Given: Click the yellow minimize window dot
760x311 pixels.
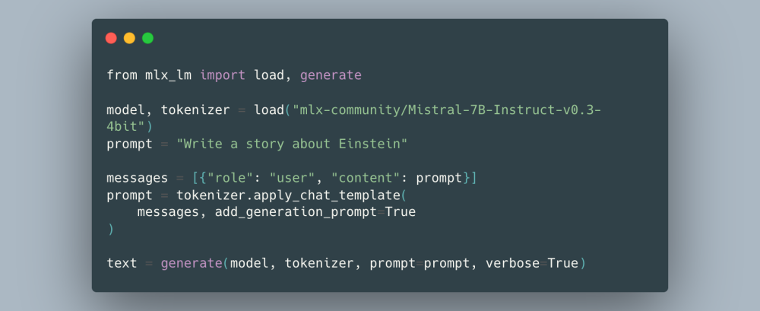Looking at the screenshot, I should tap(129, 38).
